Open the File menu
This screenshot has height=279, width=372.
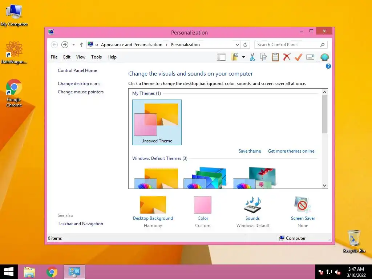tap(54, 57)
